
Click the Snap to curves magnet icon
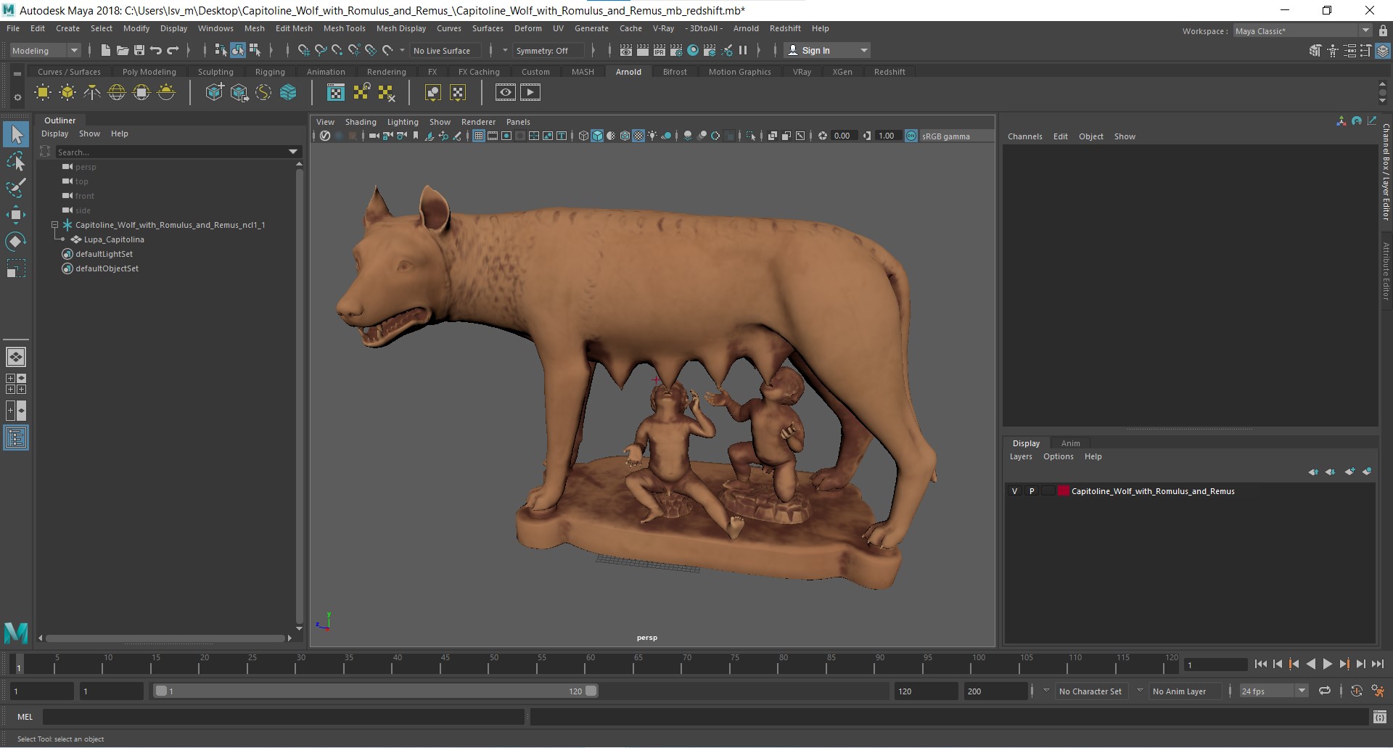[x=320, y=50]
